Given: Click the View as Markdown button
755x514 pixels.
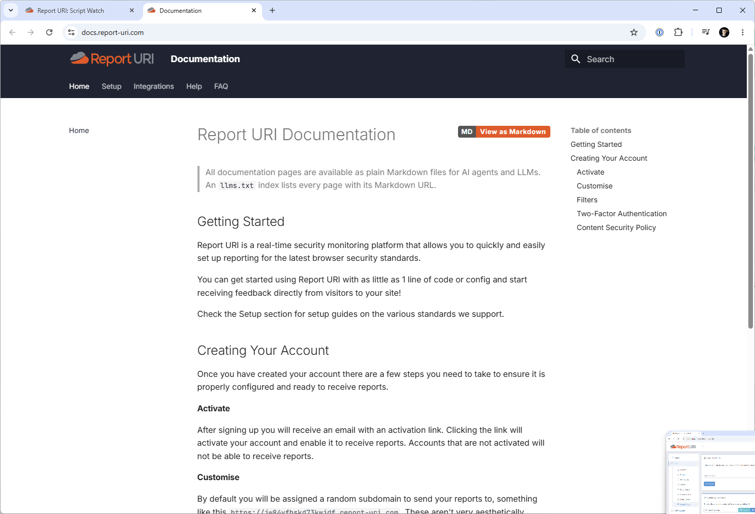Looking at the screenshot, I should 504,132.
